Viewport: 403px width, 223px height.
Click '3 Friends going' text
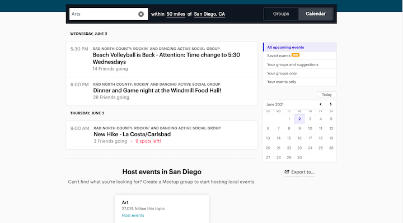click(x=110, y=141)
